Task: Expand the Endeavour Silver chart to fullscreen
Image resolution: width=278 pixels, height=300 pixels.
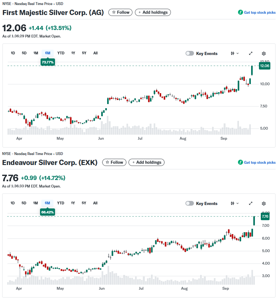Action: click(x=251, y=203)
